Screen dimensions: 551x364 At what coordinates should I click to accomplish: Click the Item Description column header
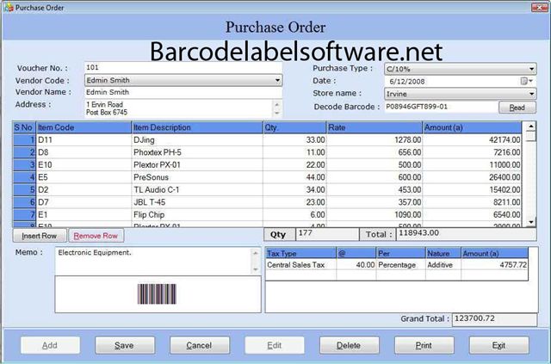[x=197, y=127]
